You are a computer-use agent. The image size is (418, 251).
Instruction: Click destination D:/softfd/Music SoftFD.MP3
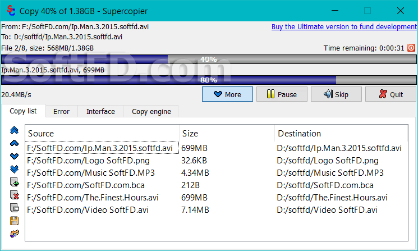[330, 173]
